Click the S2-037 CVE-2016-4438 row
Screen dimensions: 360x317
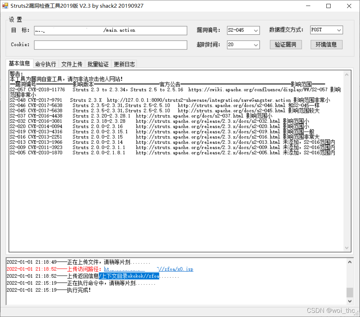tap(141, 116)
